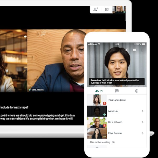Click Risa Lynes' red muted mic icon

pos(105,103)
